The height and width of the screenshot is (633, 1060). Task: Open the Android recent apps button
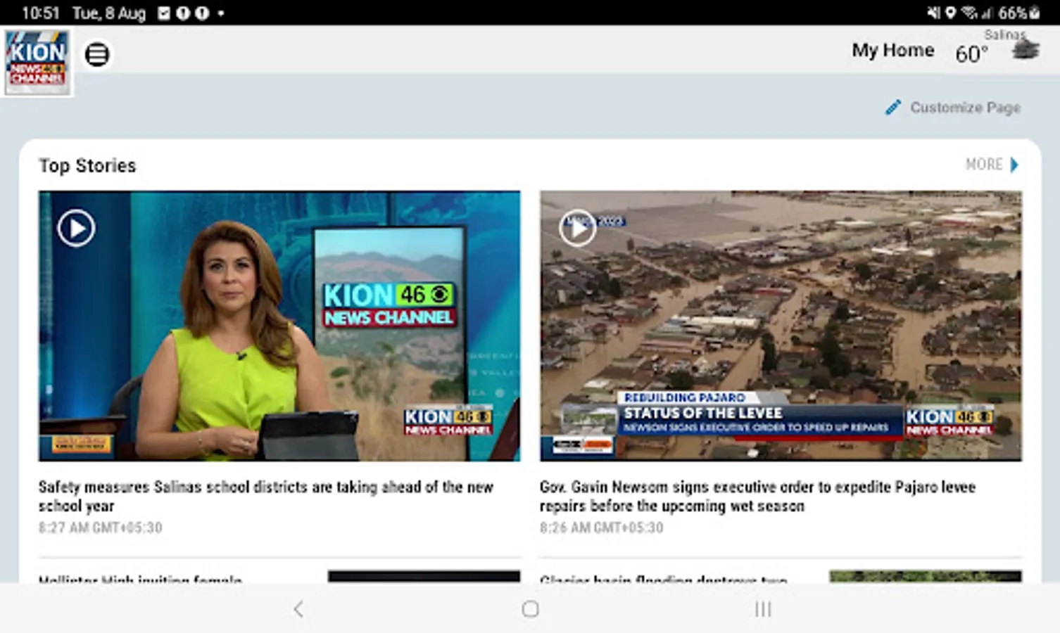[x=763, y=609]
